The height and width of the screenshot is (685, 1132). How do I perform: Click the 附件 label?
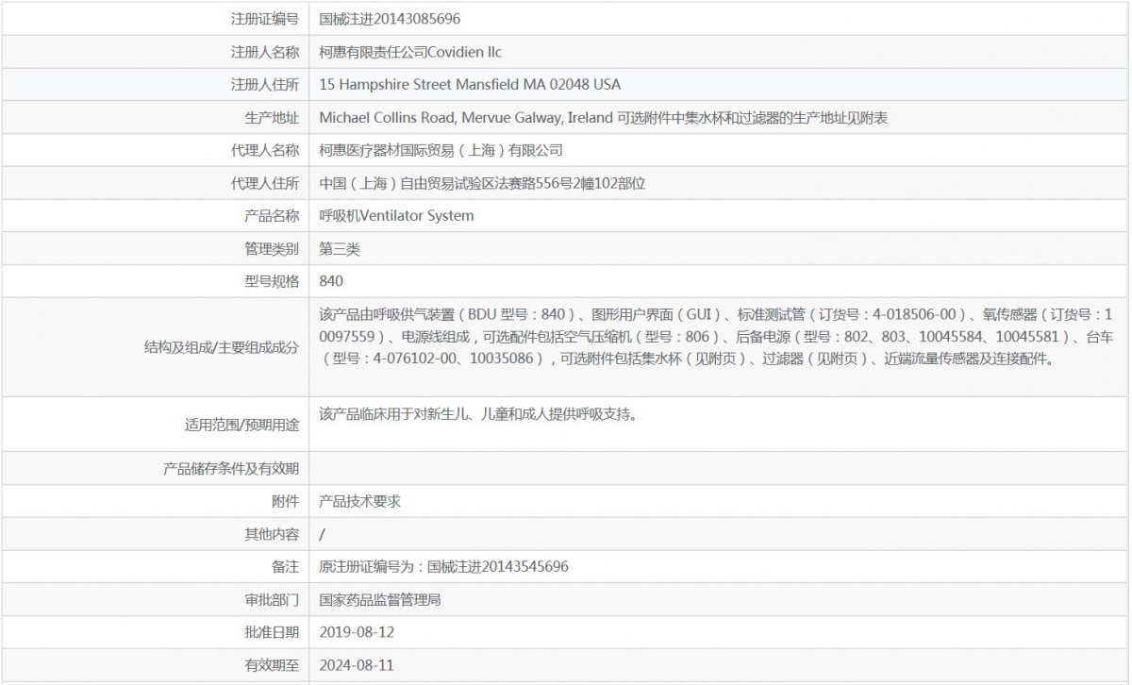point(286,502)
